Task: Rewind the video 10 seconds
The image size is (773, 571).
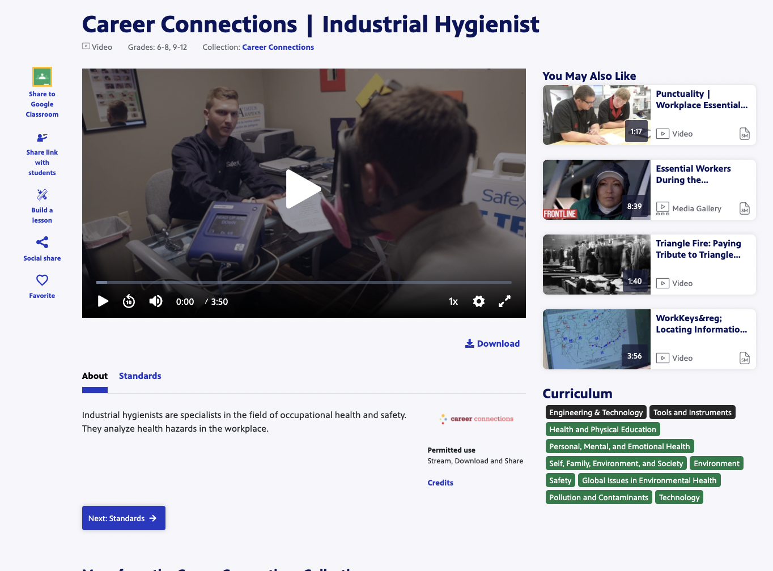Action: (x=129, y=301)
